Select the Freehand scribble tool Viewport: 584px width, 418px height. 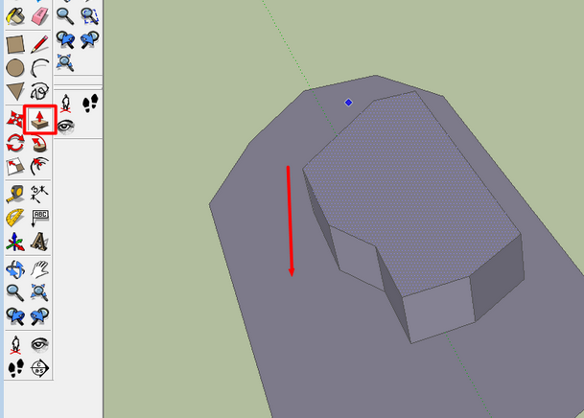39,92
